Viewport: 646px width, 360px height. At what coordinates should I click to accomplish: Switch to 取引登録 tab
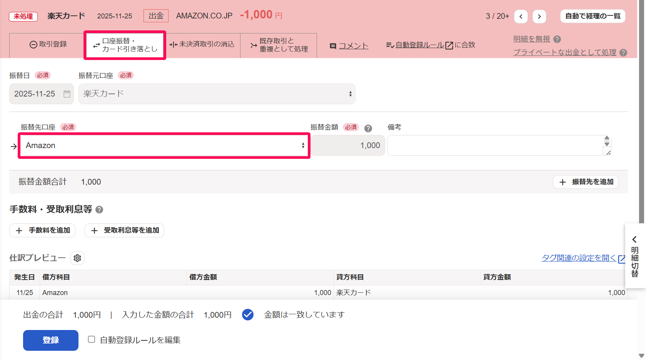tap(48, 45)
